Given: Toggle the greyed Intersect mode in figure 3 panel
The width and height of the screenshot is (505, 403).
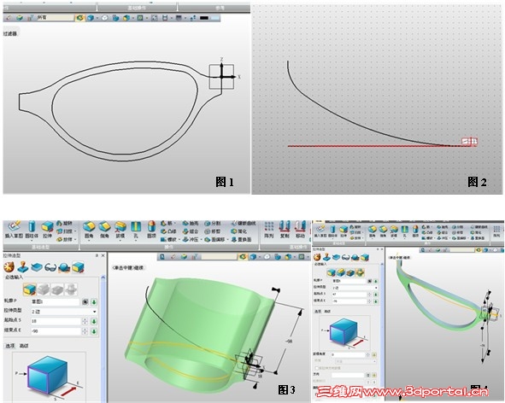Looking at the screenshot, I should pyautogui.click(x=71, y=289).
